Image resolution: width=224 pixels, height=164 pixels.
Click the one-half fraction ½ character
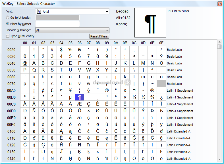(143, 97)
